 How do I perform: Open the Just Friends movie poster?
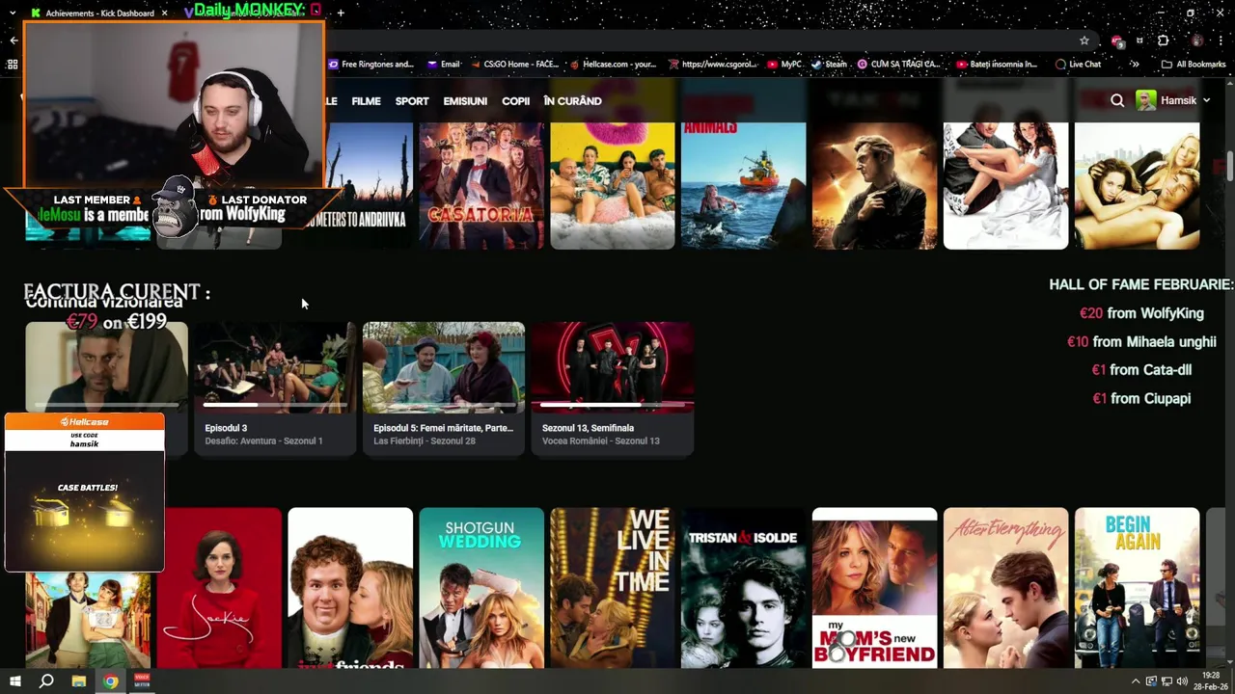(350, 588)
